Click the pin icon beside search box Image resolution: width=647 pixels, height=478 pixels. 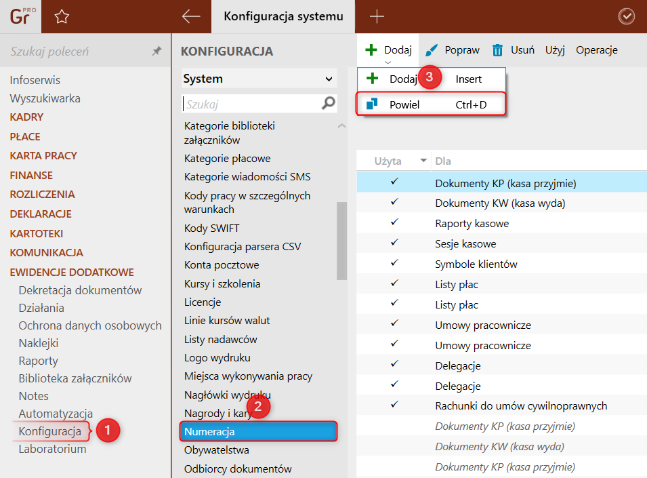coord(156,51)
